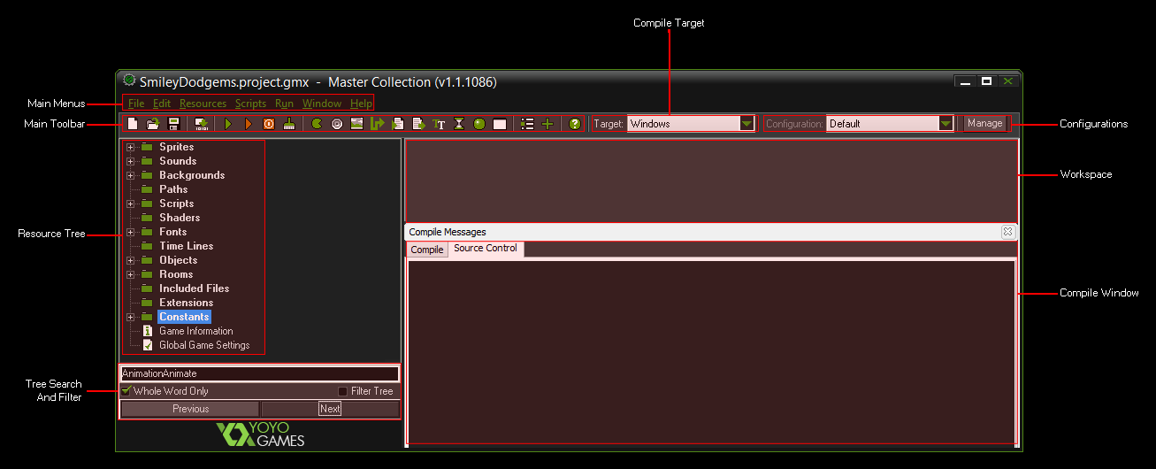Create a shader with the page-and-arrow icon
Image resolution: width=1156 pixels, height=469 pixels.
tap(418, 124)
